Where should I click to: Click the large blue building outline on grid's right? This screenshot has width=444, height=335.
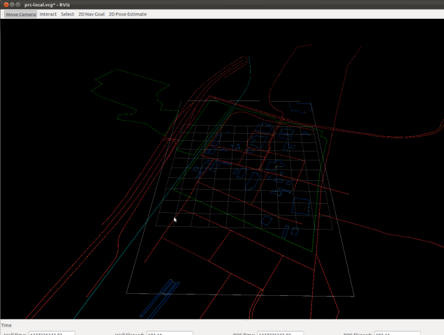[x=302, y=208]
